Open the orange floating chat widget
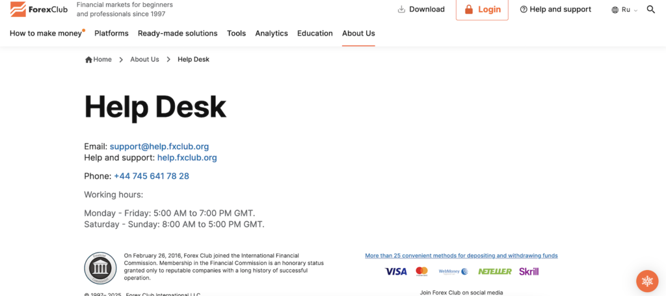 click(646, 280)
